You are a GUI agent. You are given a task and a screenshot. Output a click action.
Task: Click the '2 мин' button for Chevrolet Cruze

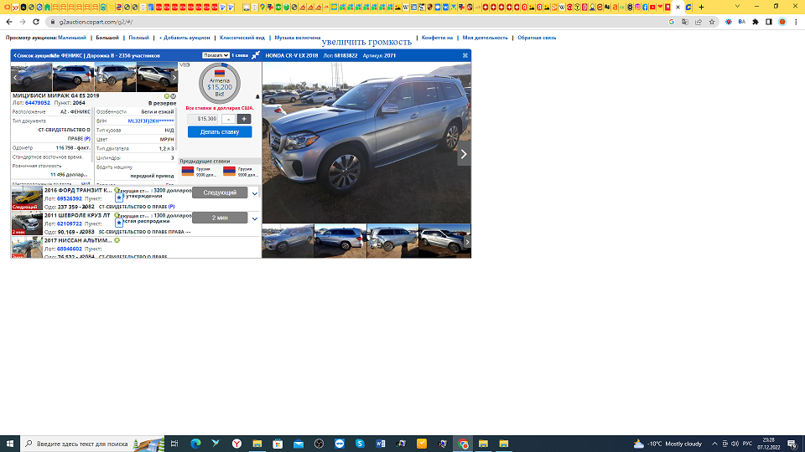click(x=220, y=218)
